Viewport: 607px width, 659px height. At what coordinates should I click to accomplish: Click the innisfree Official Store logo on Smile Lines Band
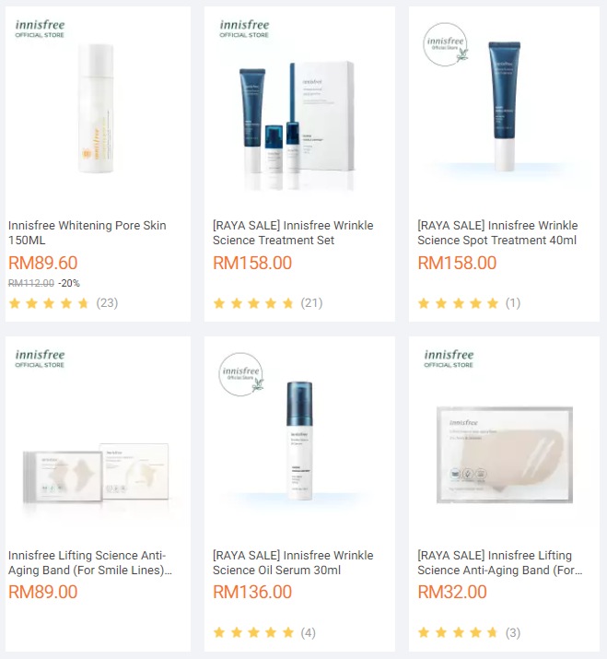pyautogui.click(x=40, y=359)
